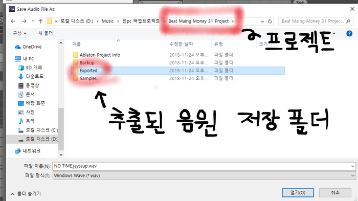Sort by the 이름 column header

click(76, 44)
